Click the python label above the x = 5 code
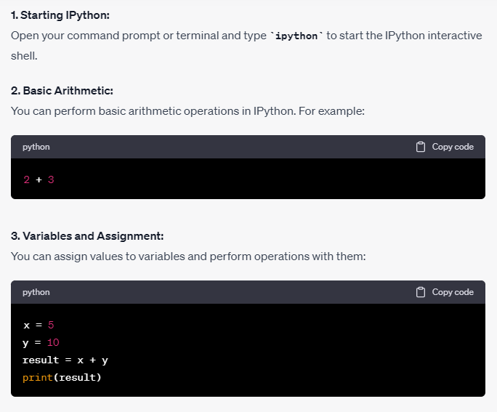497x412 pixels. click(x=36, y=292)
